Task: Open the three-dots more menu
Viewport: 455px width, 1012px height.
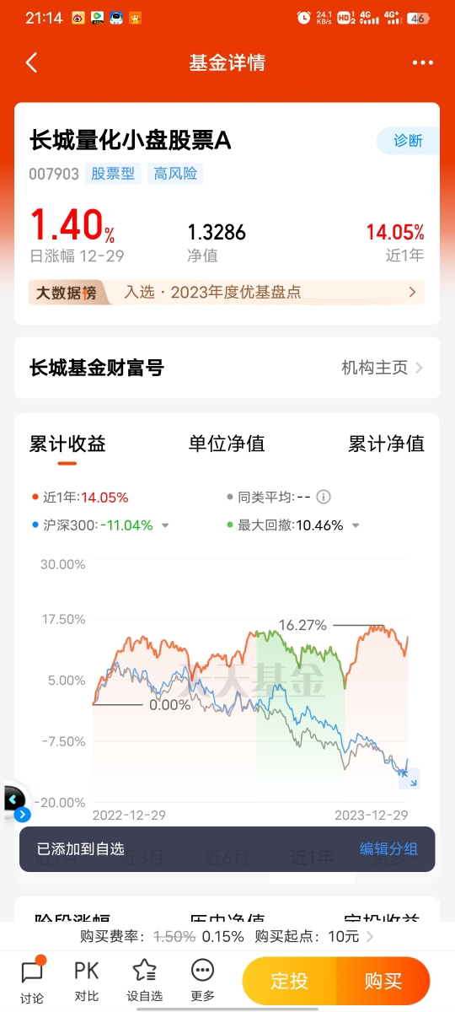Action: (422, 62)
